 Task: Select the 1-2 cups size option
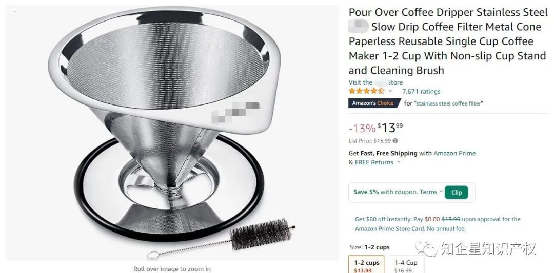pos(367,265)
